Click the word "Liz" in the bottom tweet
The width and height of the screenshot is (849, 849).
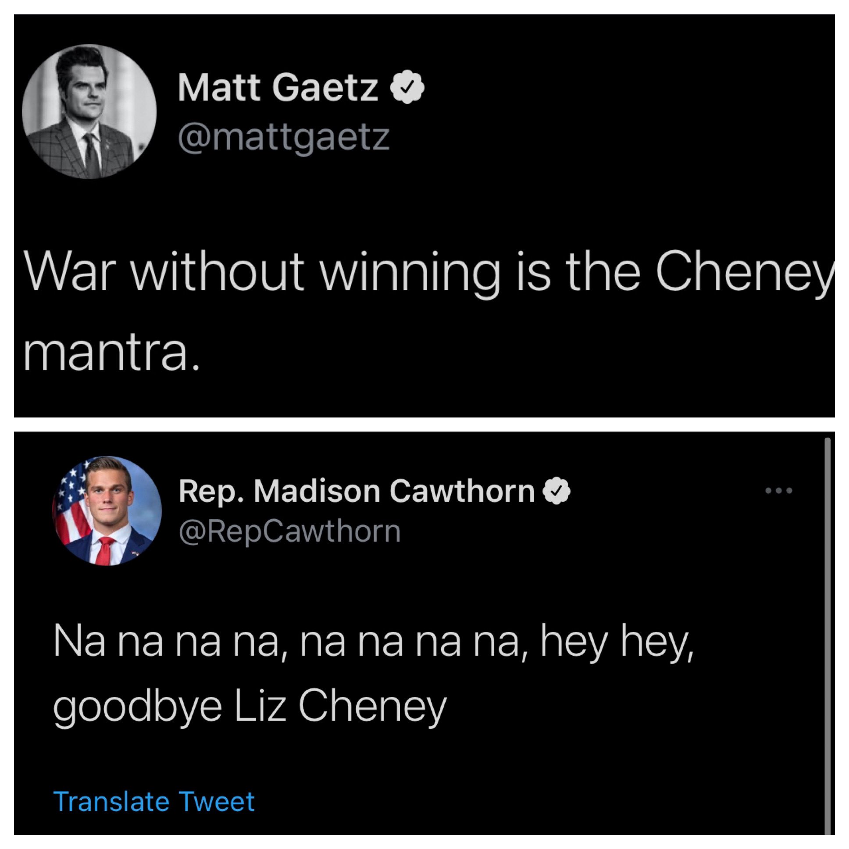tap(260, 706)
